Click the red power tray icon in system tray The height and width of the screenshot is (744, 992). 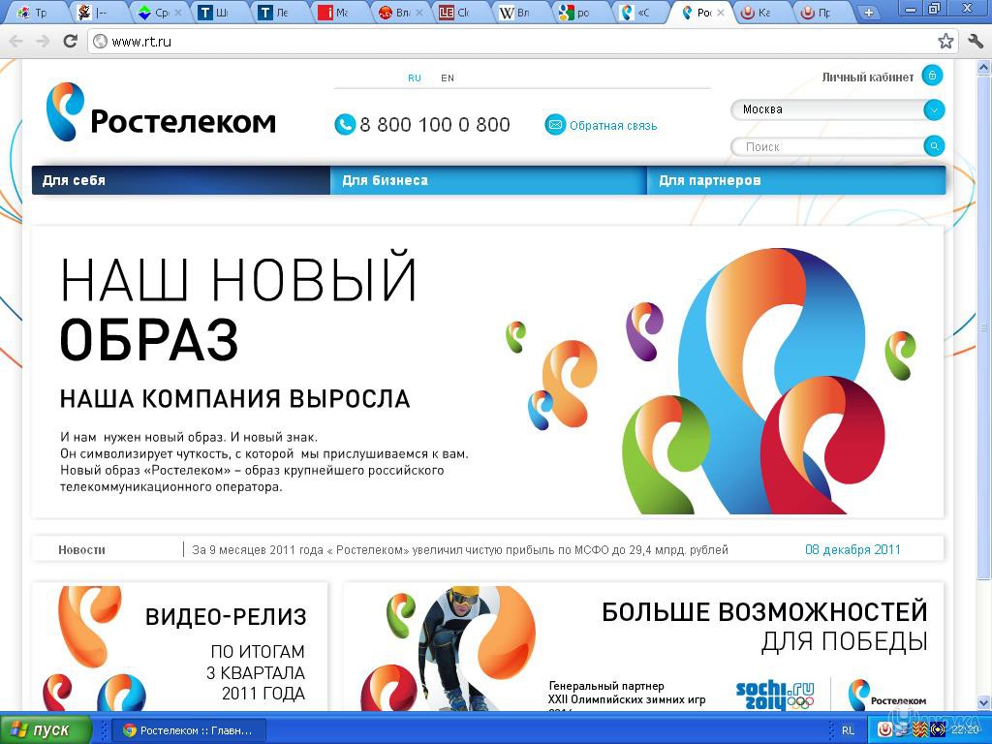pyautogui.click(x=885, y=730)
